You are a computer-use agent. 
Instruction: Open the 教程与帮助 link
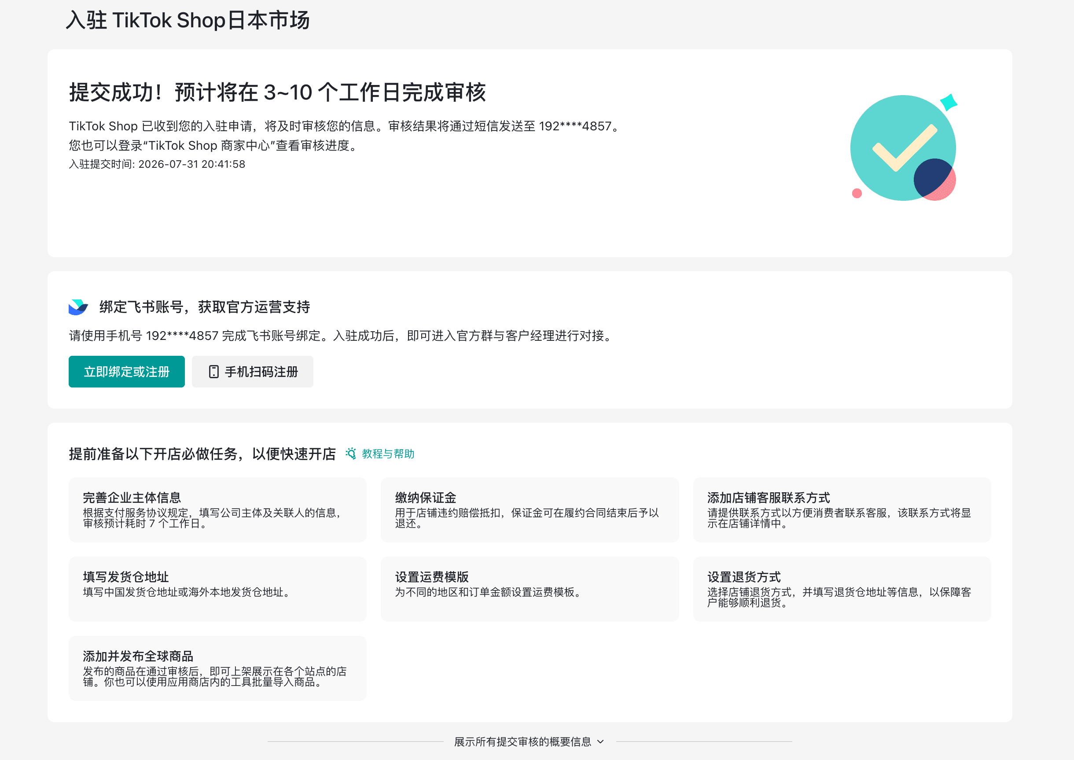click(388, 454)
